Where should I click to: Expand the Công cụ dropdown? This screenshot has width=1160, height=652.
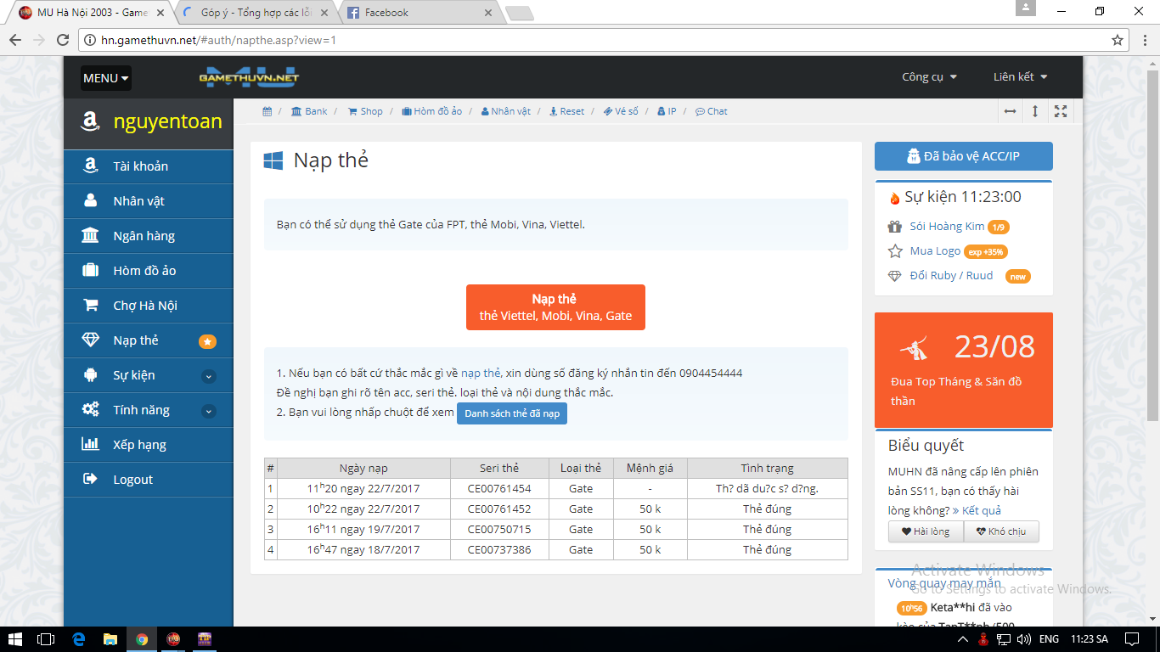point(929,77)
